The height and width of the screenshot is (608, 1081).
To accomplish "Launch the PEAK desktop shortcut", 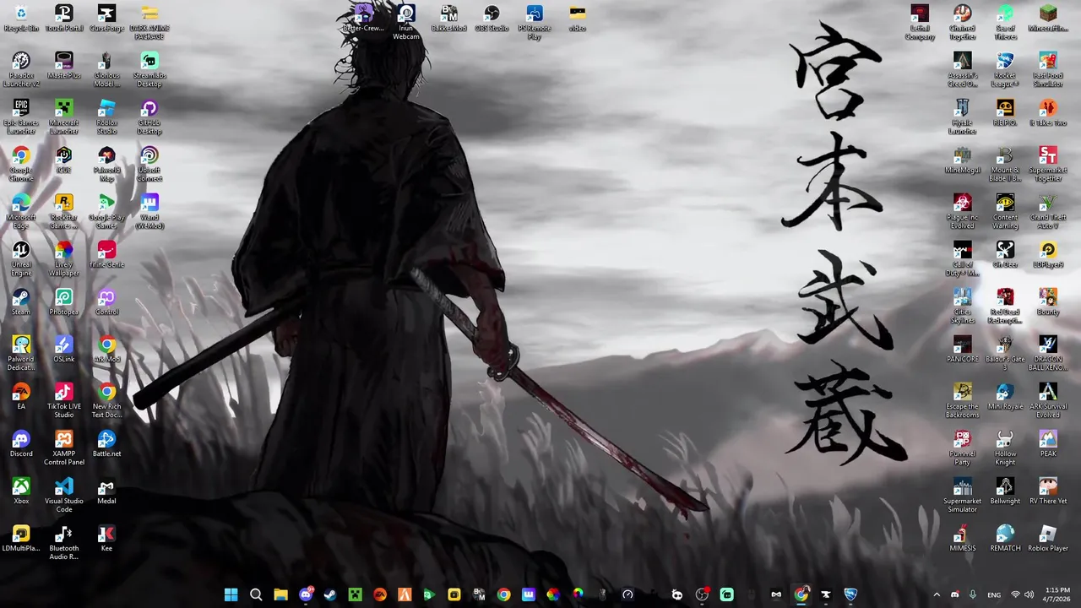I will pos(1048,444).
